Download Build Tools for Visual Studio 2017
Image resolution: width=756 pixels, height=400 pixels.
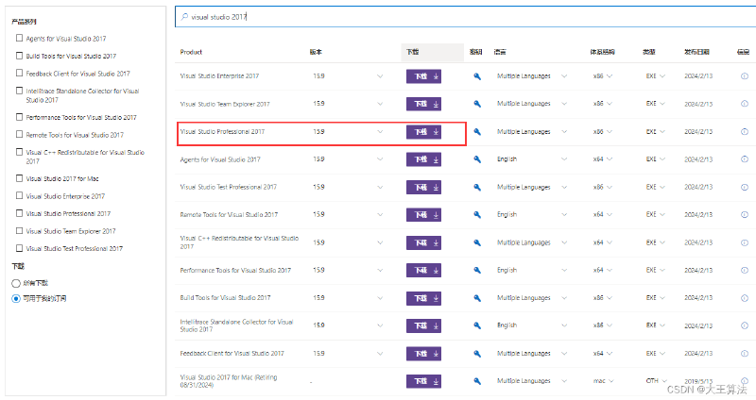pyautogui.click(x=423, y=298)
